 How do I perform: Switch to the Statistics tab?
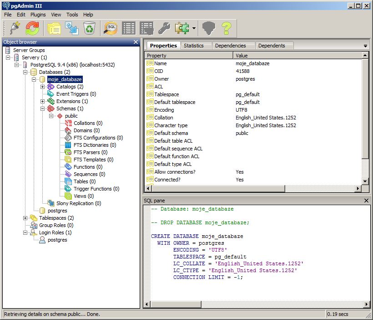(193, 46)
